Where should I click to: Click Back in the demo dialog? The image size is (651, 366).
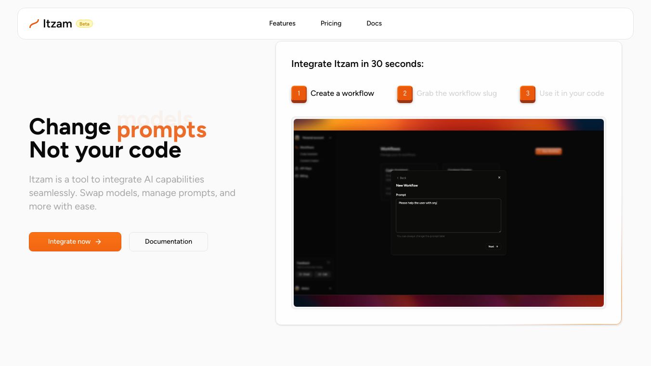coord(402,178)
